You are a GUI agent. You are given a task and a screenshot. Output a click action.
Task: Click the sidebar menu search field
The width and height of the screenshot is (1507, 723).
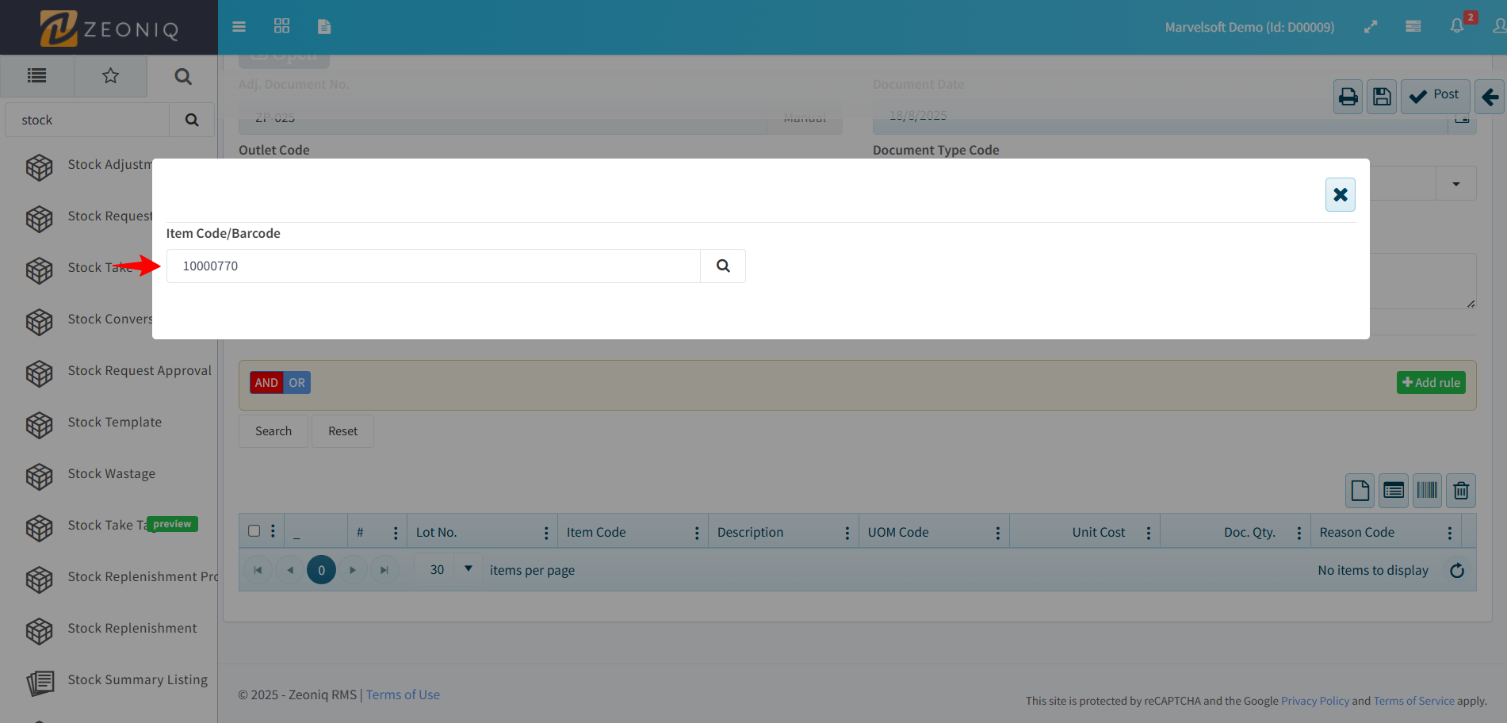tap(87, 120)
